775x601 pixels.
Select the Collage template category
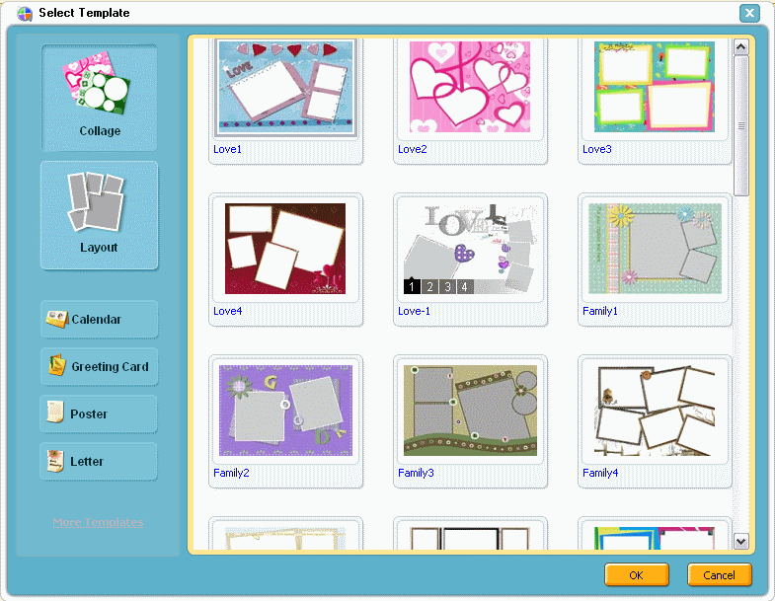coord(100,98)
